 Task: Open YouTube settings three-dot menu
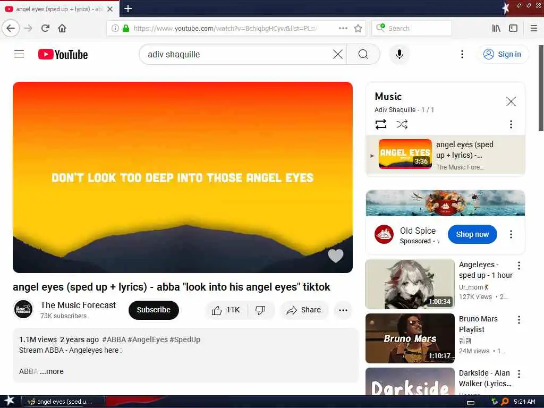[x=462, y=54]
